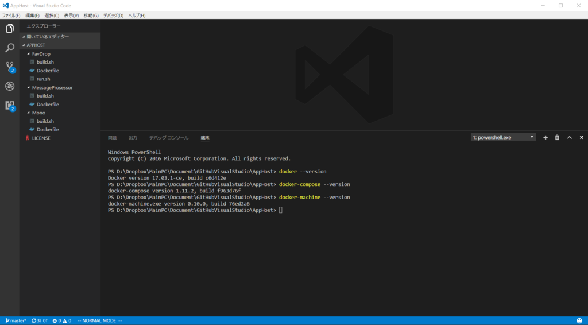Click the plus icon to add new terminal

pyautogui.click(x=546, y=138)
